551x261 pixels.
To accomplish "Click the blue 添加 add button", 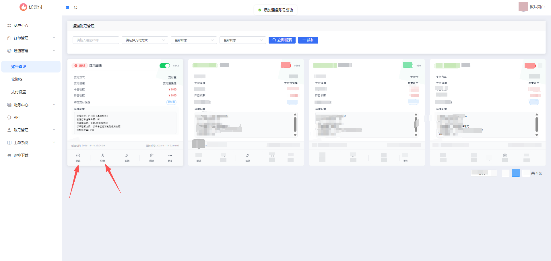I will pos(308,40).
